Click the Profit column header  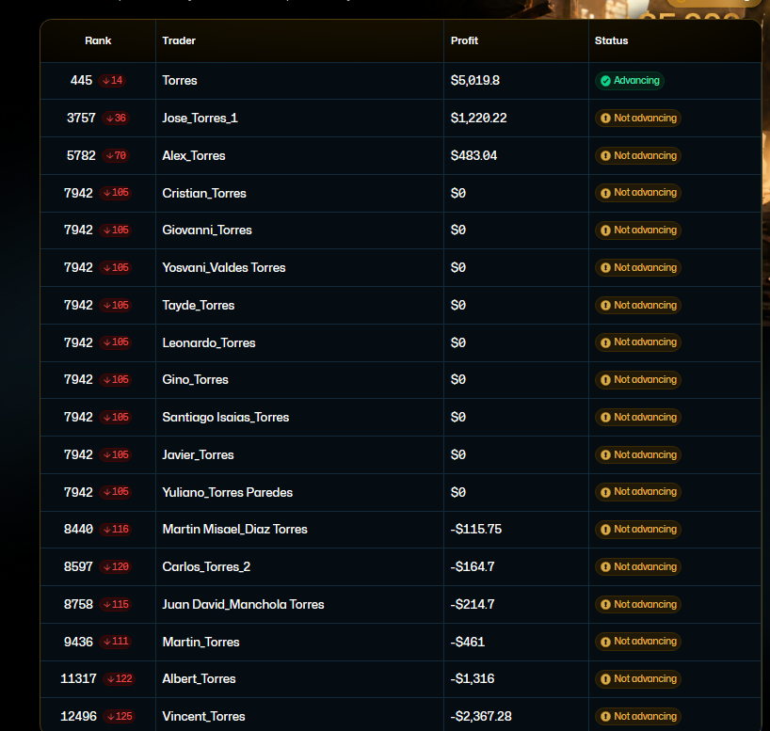point(464,40)
